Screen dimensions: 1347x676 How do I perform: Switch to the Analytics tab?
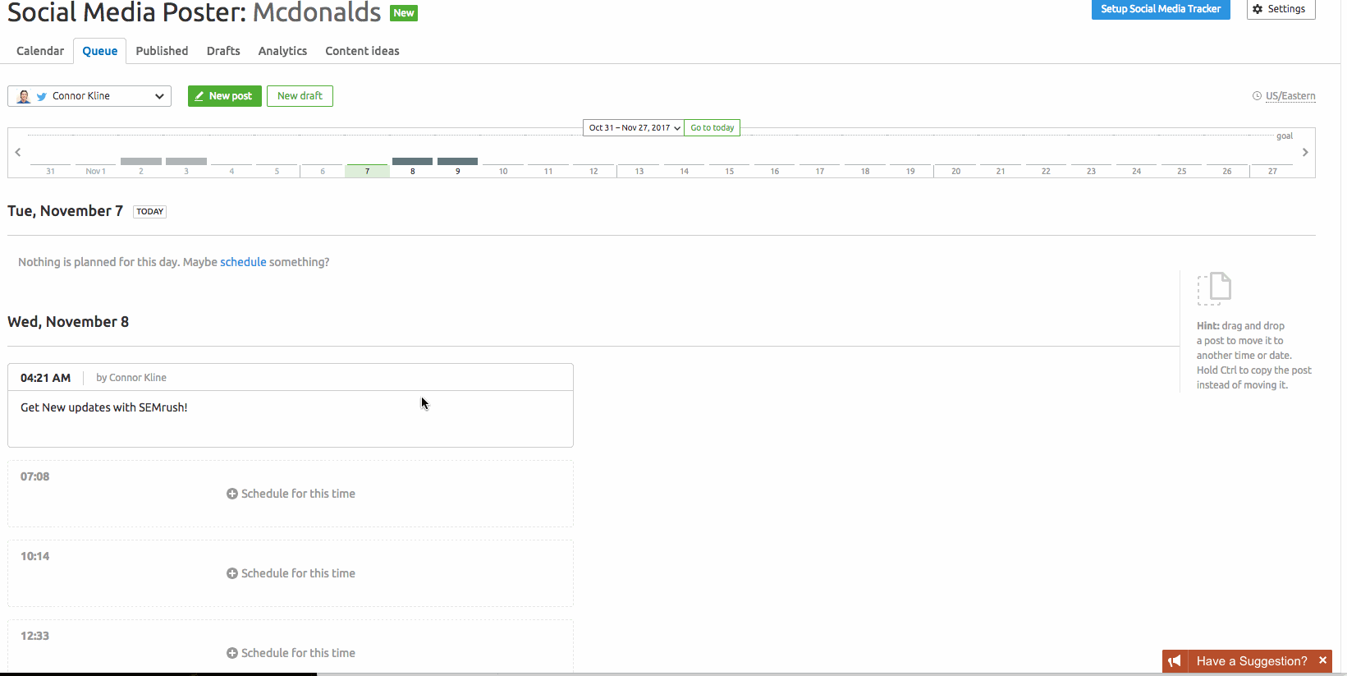point(282,51)
